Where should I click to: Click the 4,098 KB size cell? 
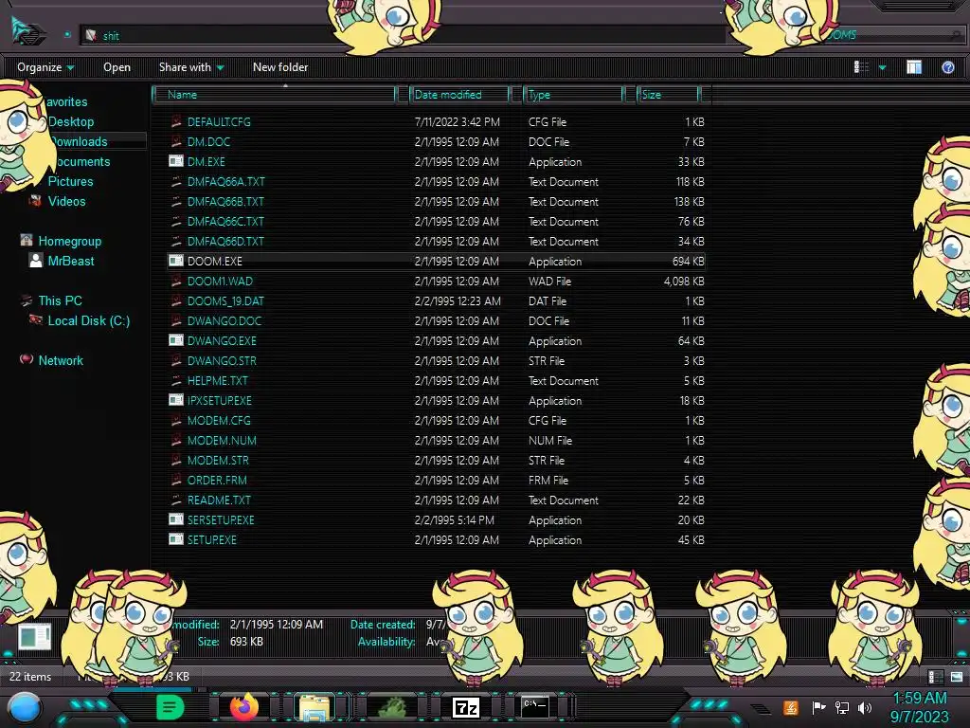[684, 281]
